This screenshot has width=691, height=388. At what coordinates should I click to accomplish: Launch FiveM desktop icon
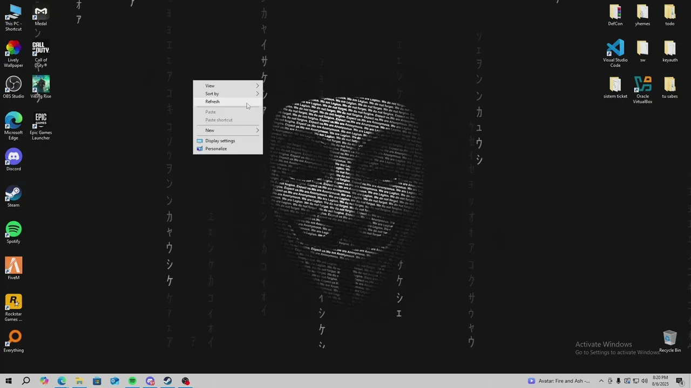13,268
